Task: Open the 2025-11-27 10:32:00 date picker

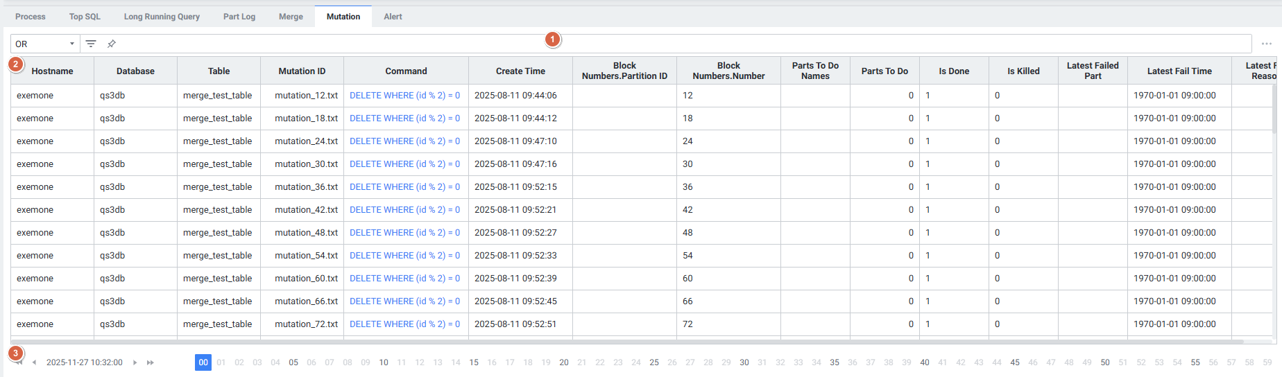Action: point(84,362)
